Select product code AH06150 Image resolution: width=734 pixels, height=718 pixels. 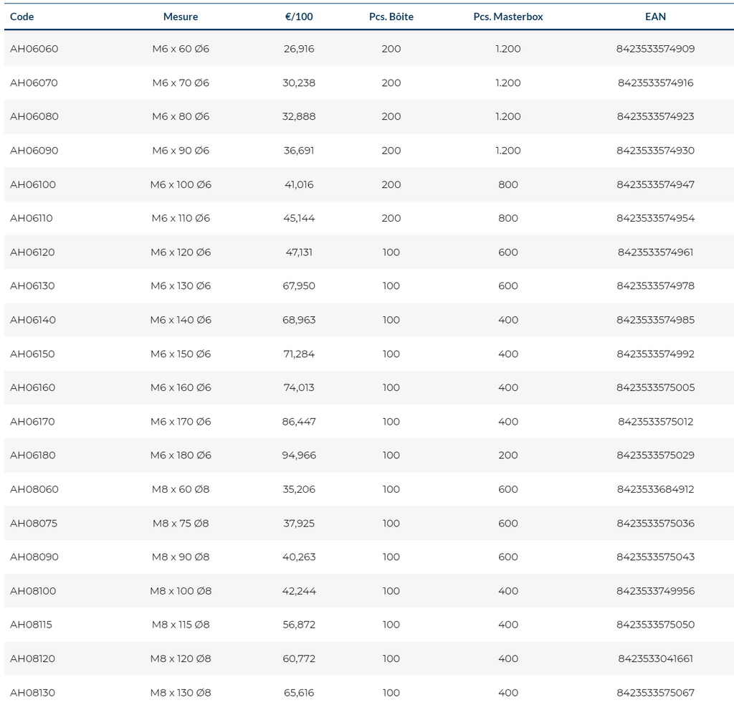click(x=32, y=354)
